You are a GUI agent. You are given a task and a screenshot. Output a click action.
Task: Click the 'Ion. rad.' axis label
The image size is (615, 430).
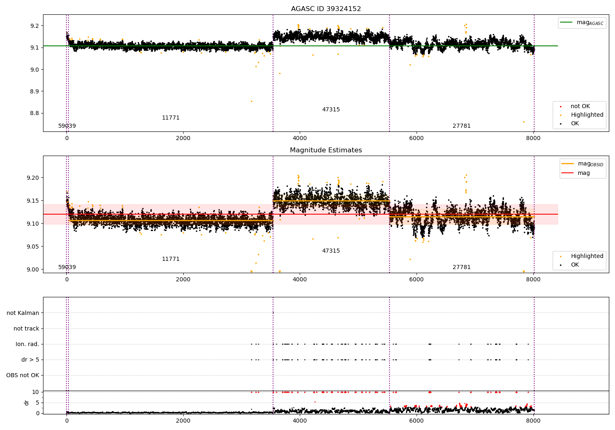[27, 344]
